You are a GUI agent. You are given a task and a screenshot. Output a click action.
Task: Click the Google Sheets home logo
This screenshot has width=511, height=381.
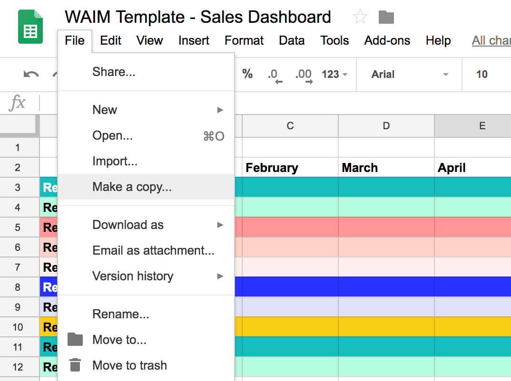click(x=30, y=28)
